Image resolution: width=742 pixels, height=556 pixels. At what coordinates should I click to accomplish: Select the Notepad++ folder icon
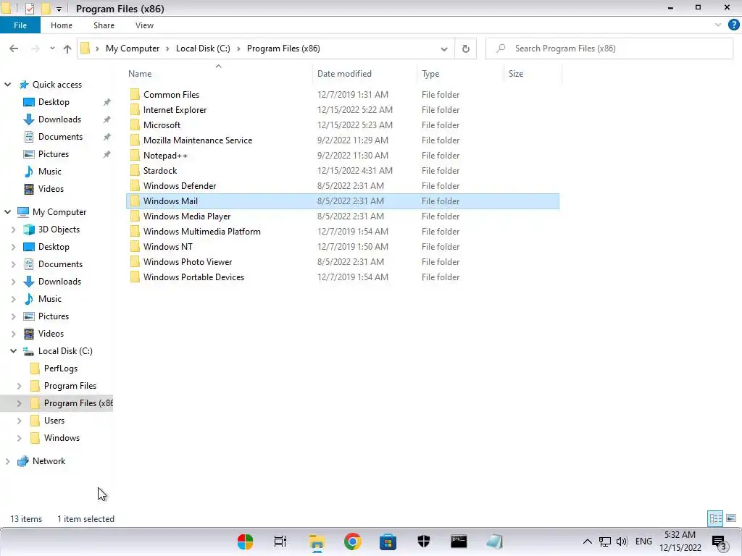point(135,156)
